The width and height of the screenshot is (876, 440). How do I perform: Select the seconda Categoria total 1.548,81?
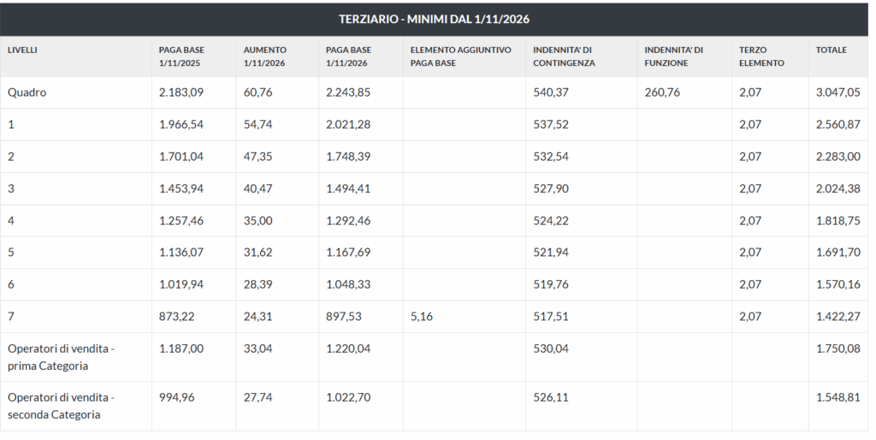tap(838, 397)
